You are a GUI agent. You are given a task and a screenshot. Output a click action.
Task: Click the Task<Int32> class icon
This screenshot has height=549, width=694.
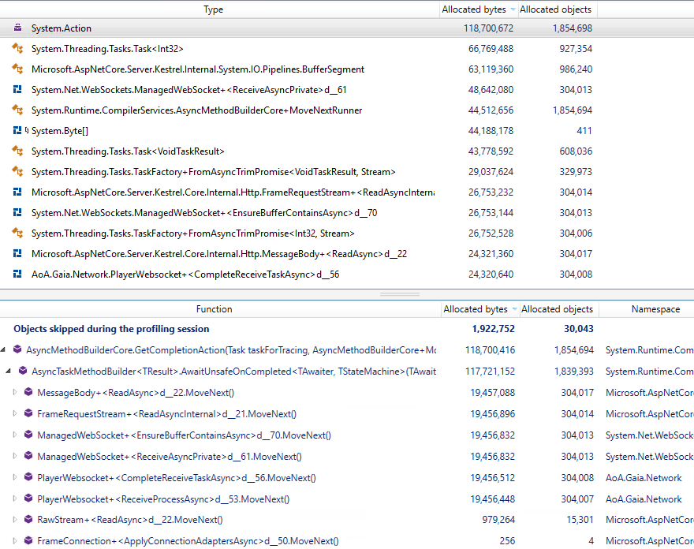[17, 49]
